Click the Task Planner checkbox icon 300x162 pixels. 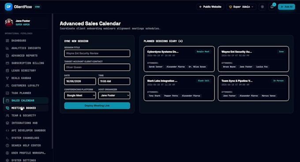click(7, 93)
